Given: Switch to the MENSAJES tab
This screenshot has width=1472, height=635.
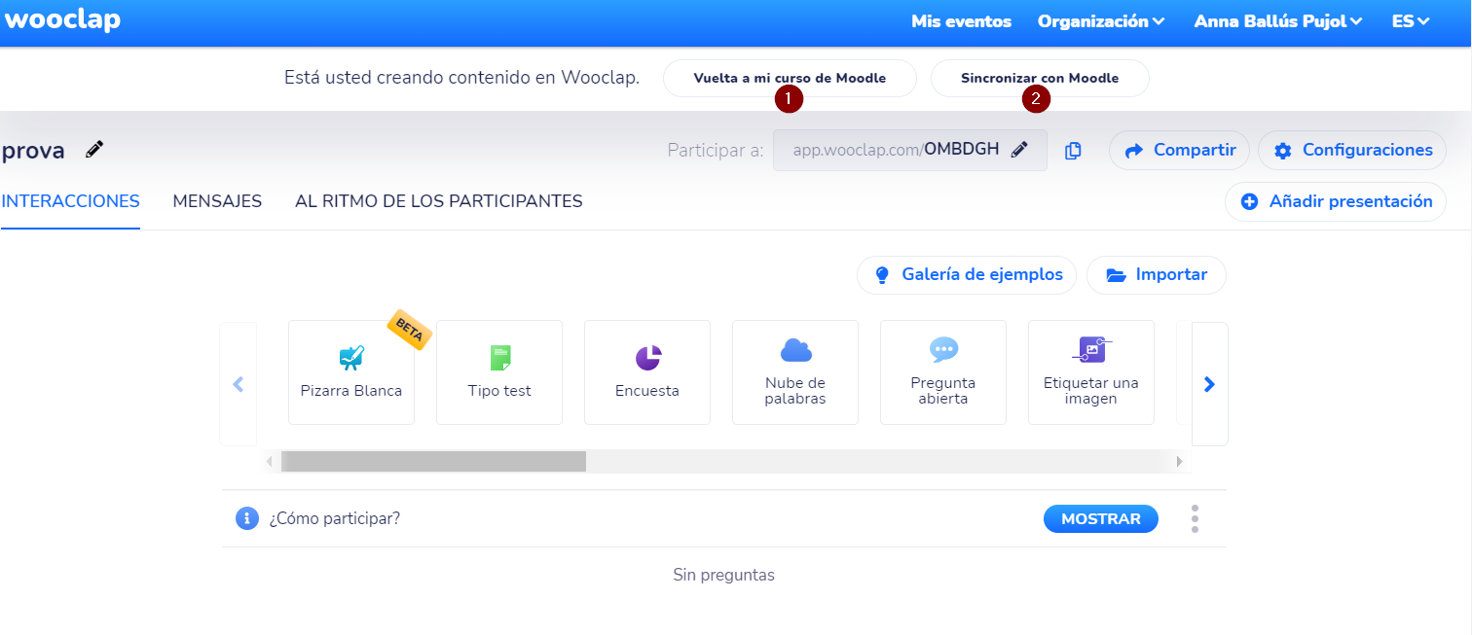Looking at the screenshot, I should pyautogui.click(x=217, y=202).
